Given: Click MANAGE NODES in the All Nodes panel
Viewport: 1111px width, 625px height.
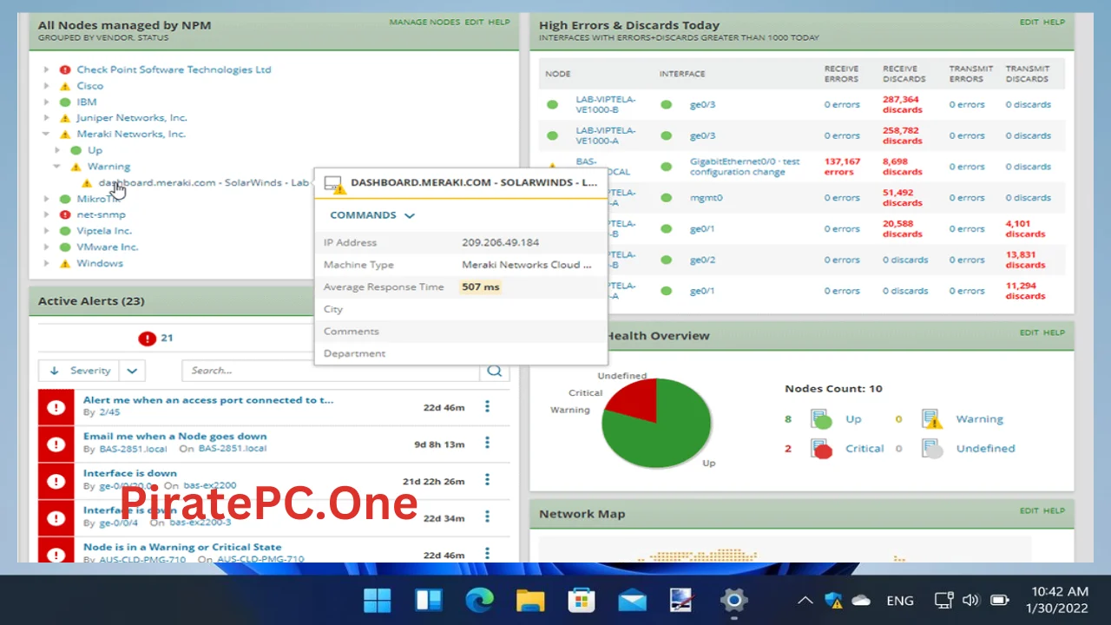Looking at the screenshot, I should pyautogui.click(x=424, y=22).
